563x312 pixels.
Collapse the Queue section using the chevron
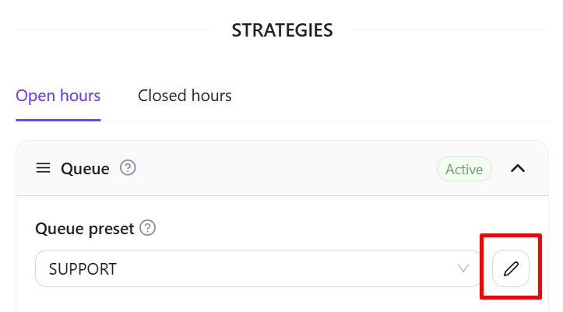pyautogui.click(x=518, y=169)
